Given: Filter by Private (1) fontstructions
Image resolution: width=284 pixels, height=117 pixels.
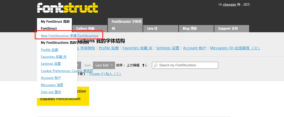Looking at the screenshot, I should [x=105, y=74].
